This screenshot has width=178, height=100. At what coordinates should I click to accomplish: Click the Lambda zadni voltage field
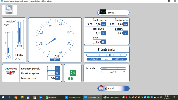click(x=54, y=78)
